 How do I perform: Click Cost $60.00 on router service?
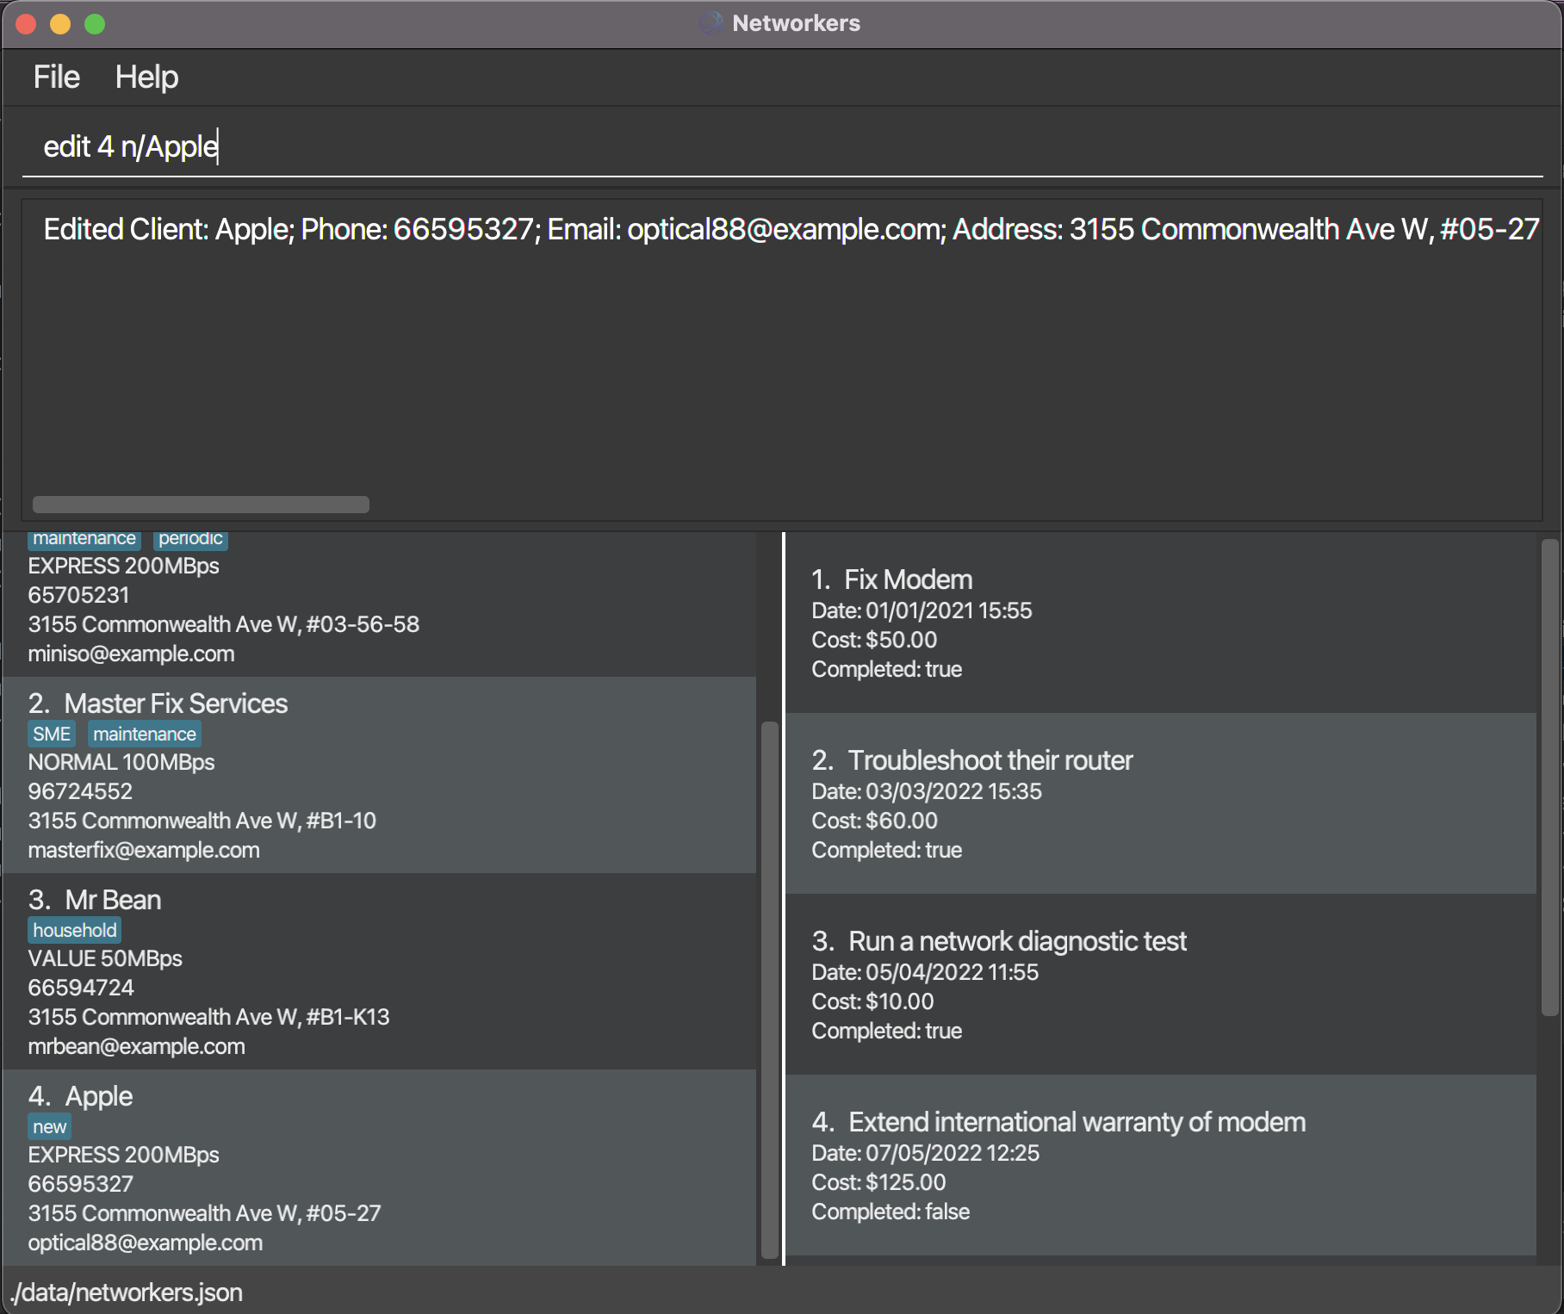coord(874,821)
